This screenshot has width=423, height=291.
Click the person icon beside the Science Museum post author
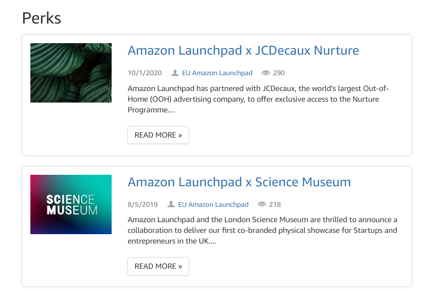[171, 204]
